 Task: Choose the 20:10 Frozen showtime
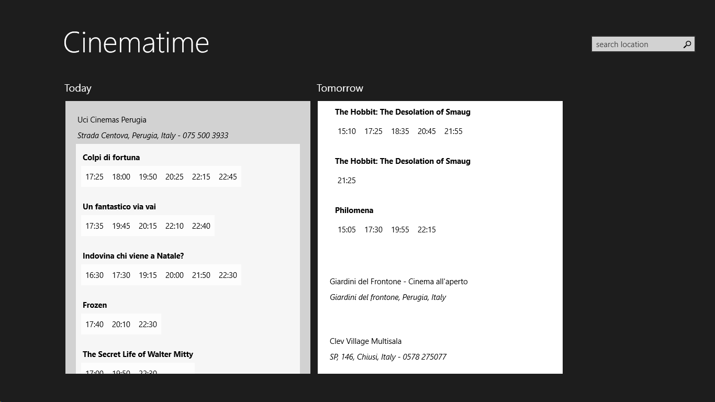click(x=121, y=325)
